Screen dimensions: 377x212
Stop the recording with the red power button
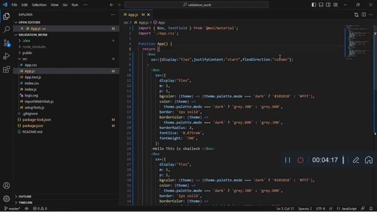300,160
